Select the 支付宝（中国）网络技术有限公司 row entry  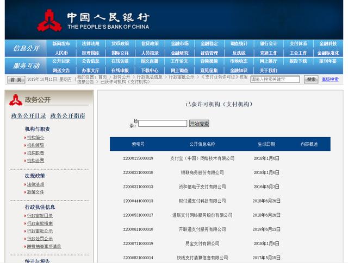[x=202, y=158]
